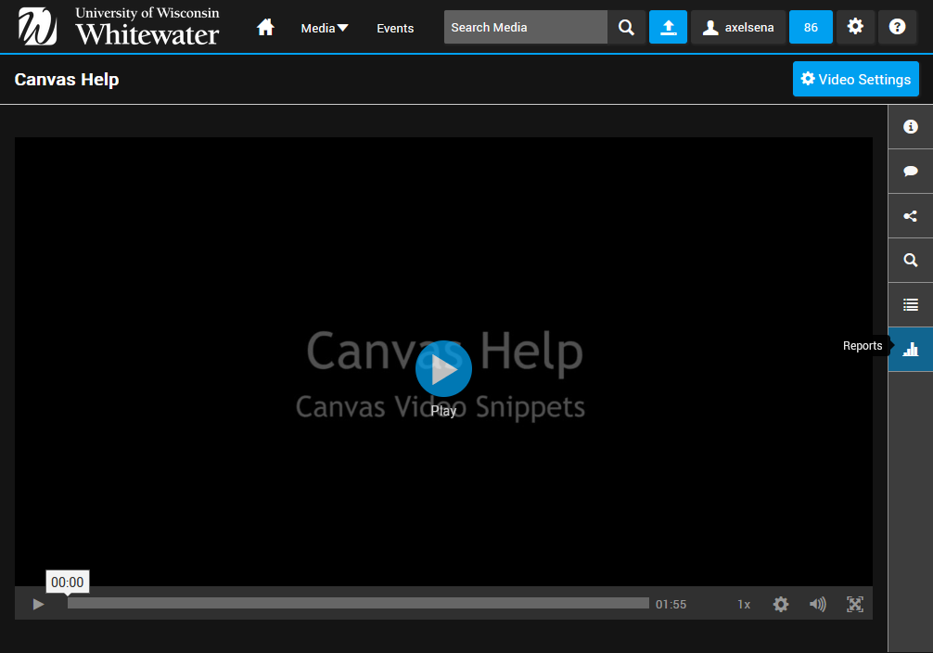
Task: Click the large blue Play button
Action: click(443, 368)
